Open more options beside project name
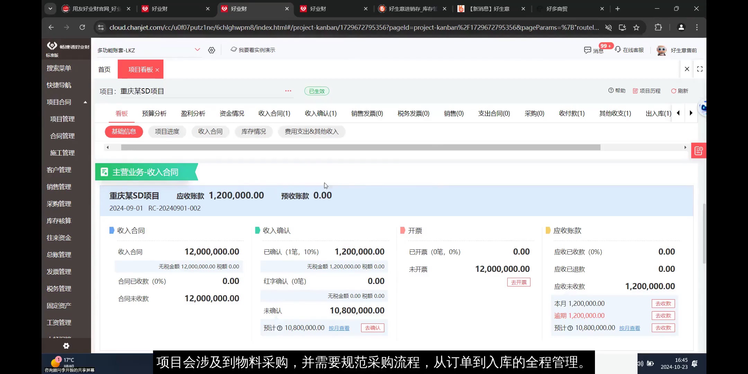The height and width of the screenshot is (374, 748). click(x=288, y=91)
